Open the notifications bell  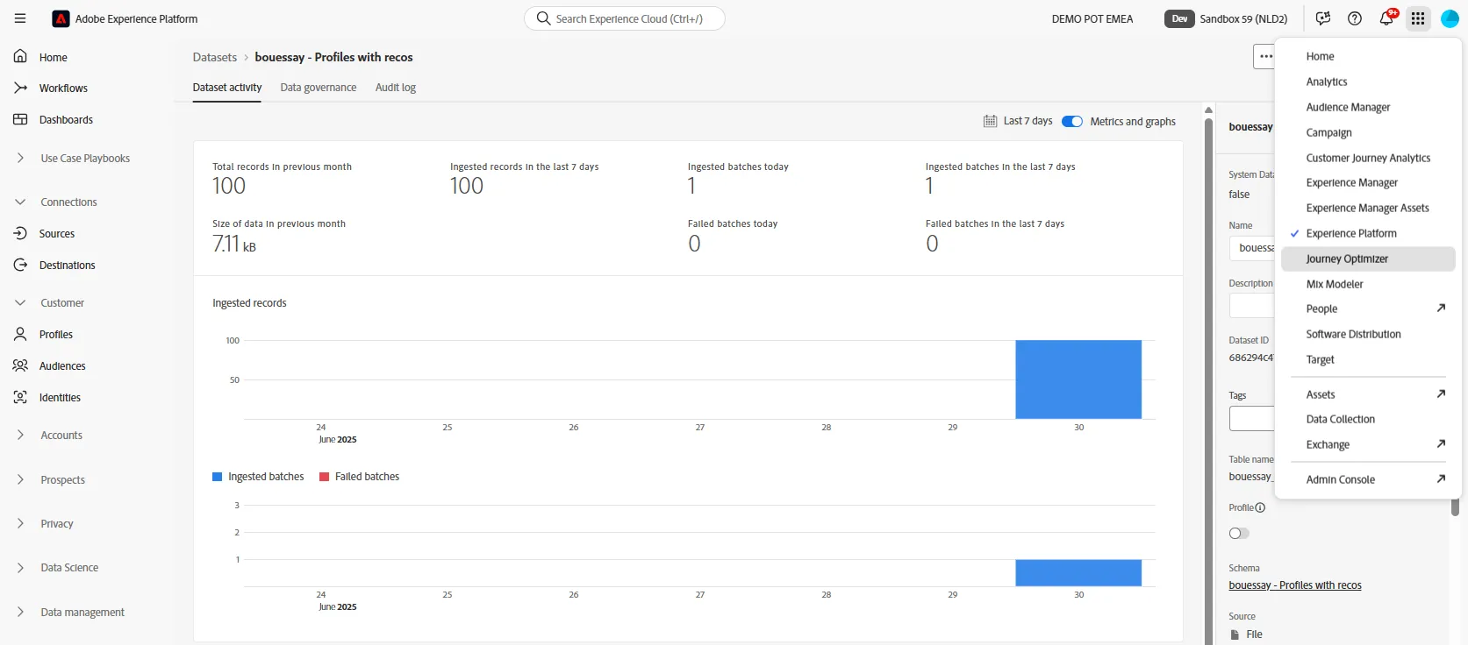[x=1386, y=18]
